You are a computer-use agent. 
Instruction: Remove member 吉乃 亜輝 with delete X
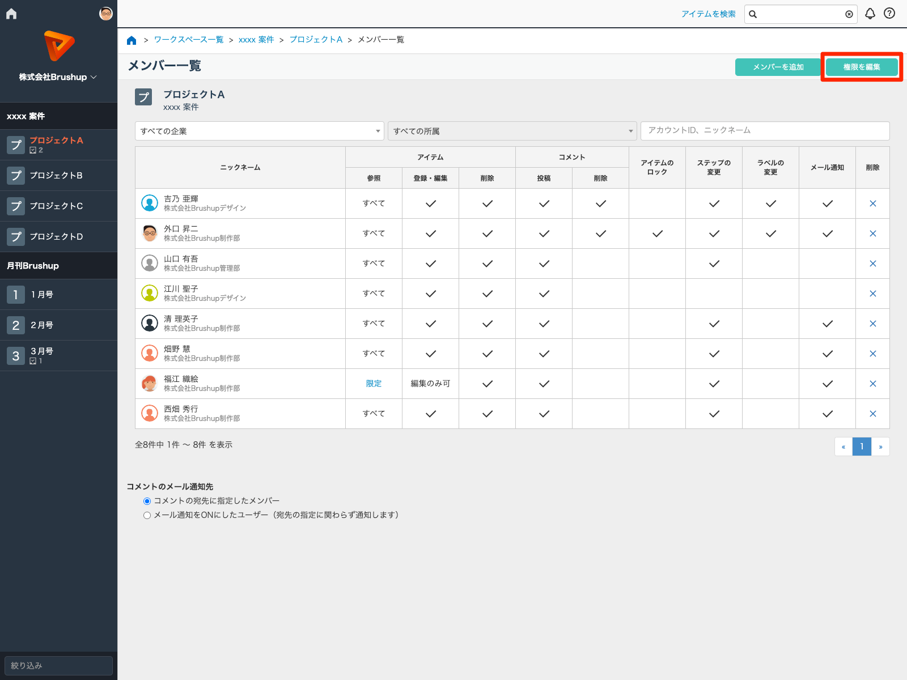click(872, 203)
